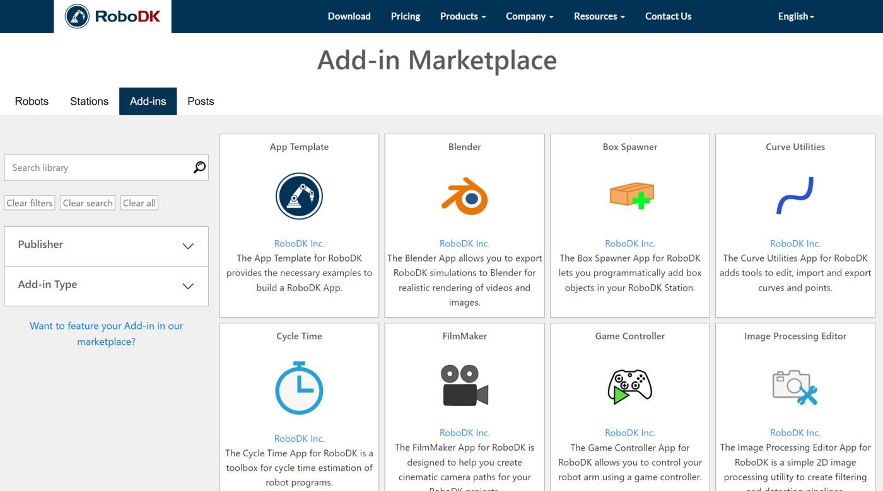
Task: Select the Game Controller gamepad icon
Action: coord(629,386)
